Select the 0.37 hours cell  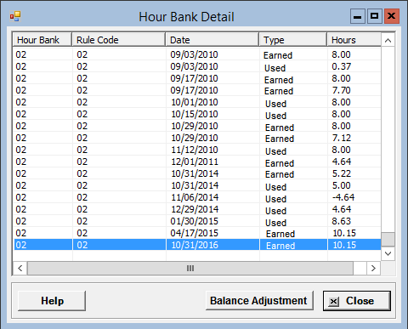pyautogui.click(x=342, y=66)
